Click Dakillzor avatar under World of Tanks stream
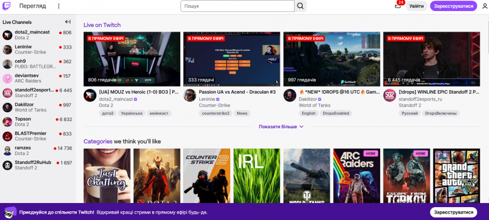The image size is (489, 220). 289,95
